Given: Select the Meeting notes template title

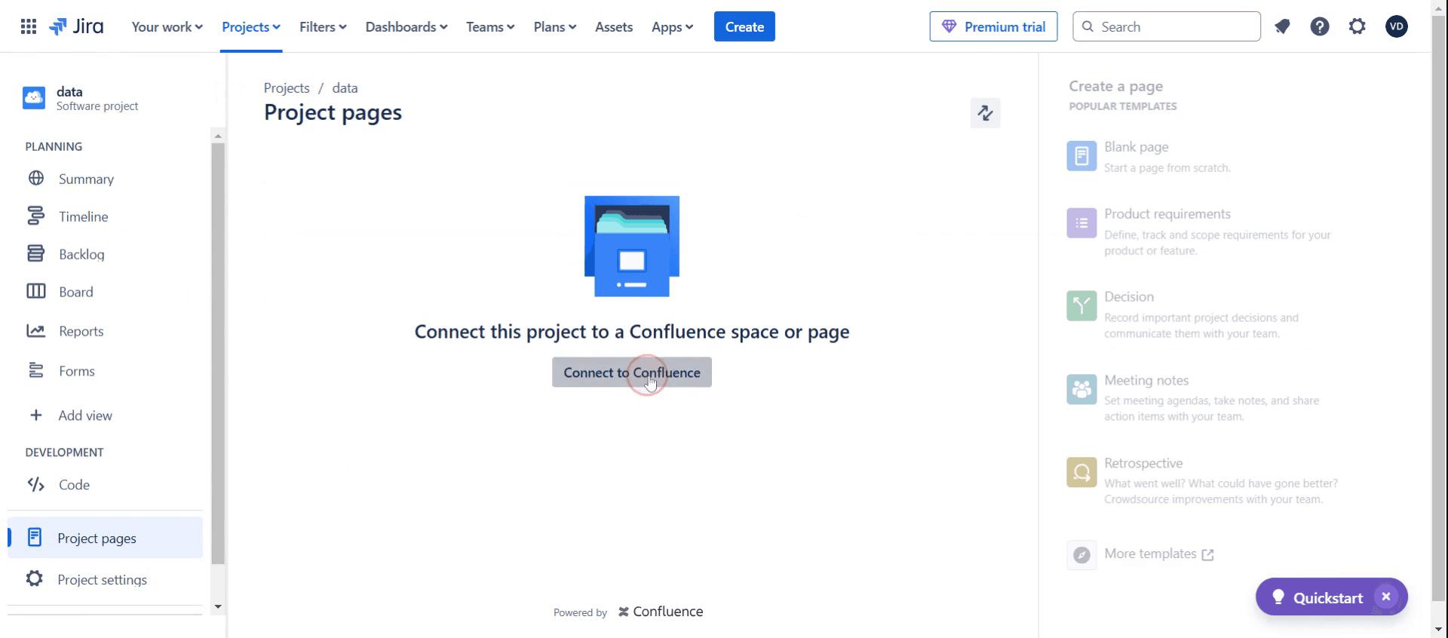Looking at the screenshot, I should coord(1146,380).
